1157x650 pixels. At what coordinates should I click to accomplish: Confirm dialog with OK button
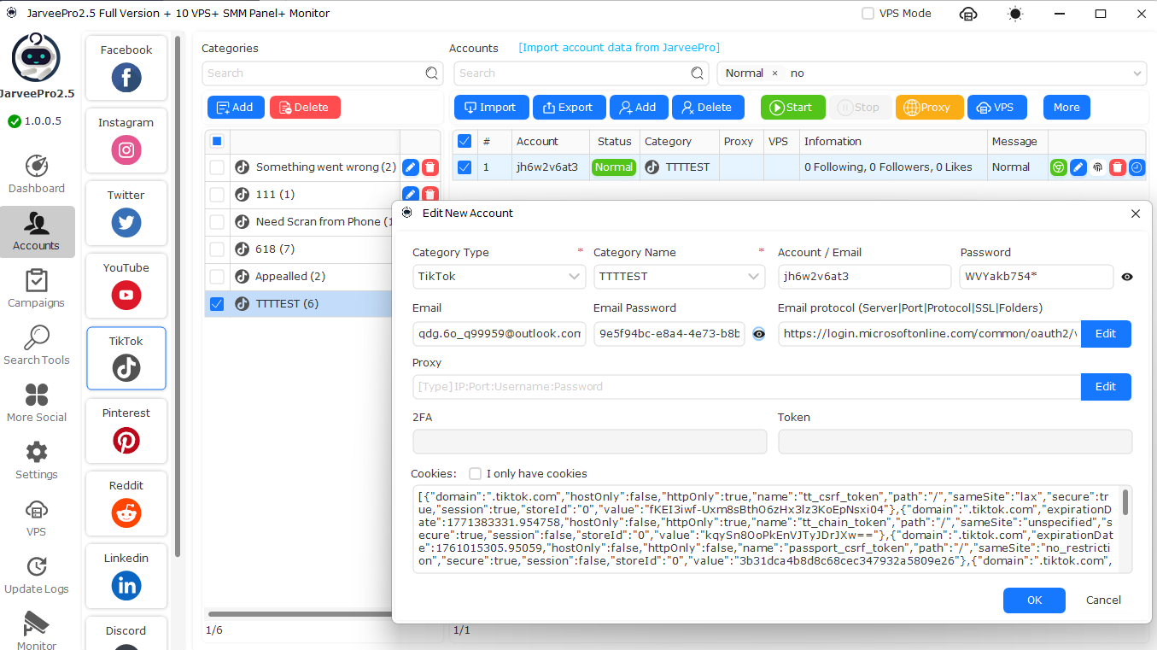(1034, 600)
